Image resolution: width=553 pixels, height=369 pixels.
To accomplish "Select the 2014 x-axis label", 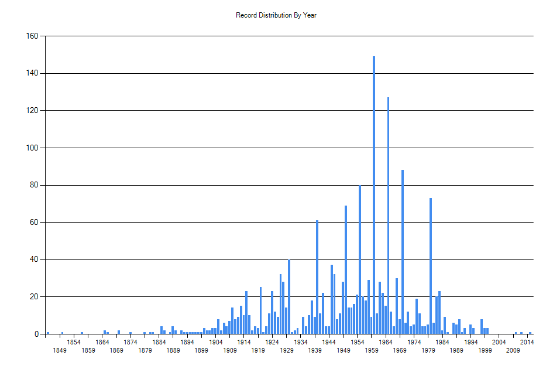I will (x=527, y=342).
